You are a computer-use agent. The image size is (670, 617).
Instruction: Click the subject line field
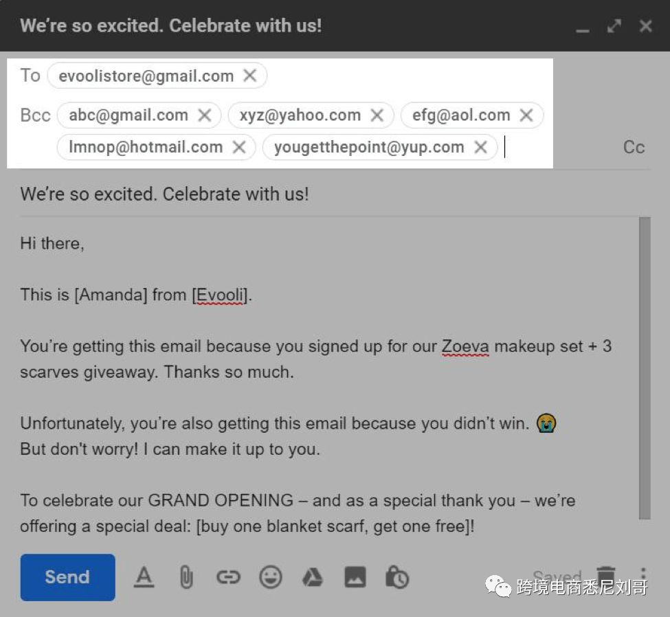pos(330,194)
